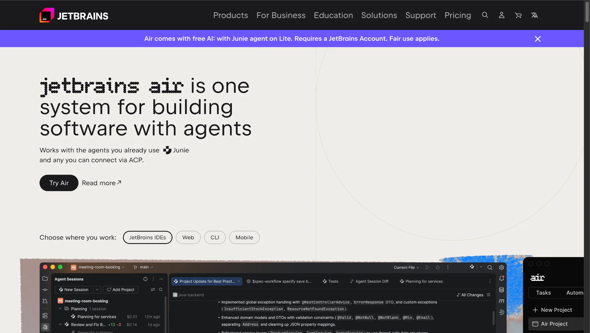The width and height of the screenshot is (590, 333).
Task: Open the shopping cart icon
Action: tap(518, 15)
